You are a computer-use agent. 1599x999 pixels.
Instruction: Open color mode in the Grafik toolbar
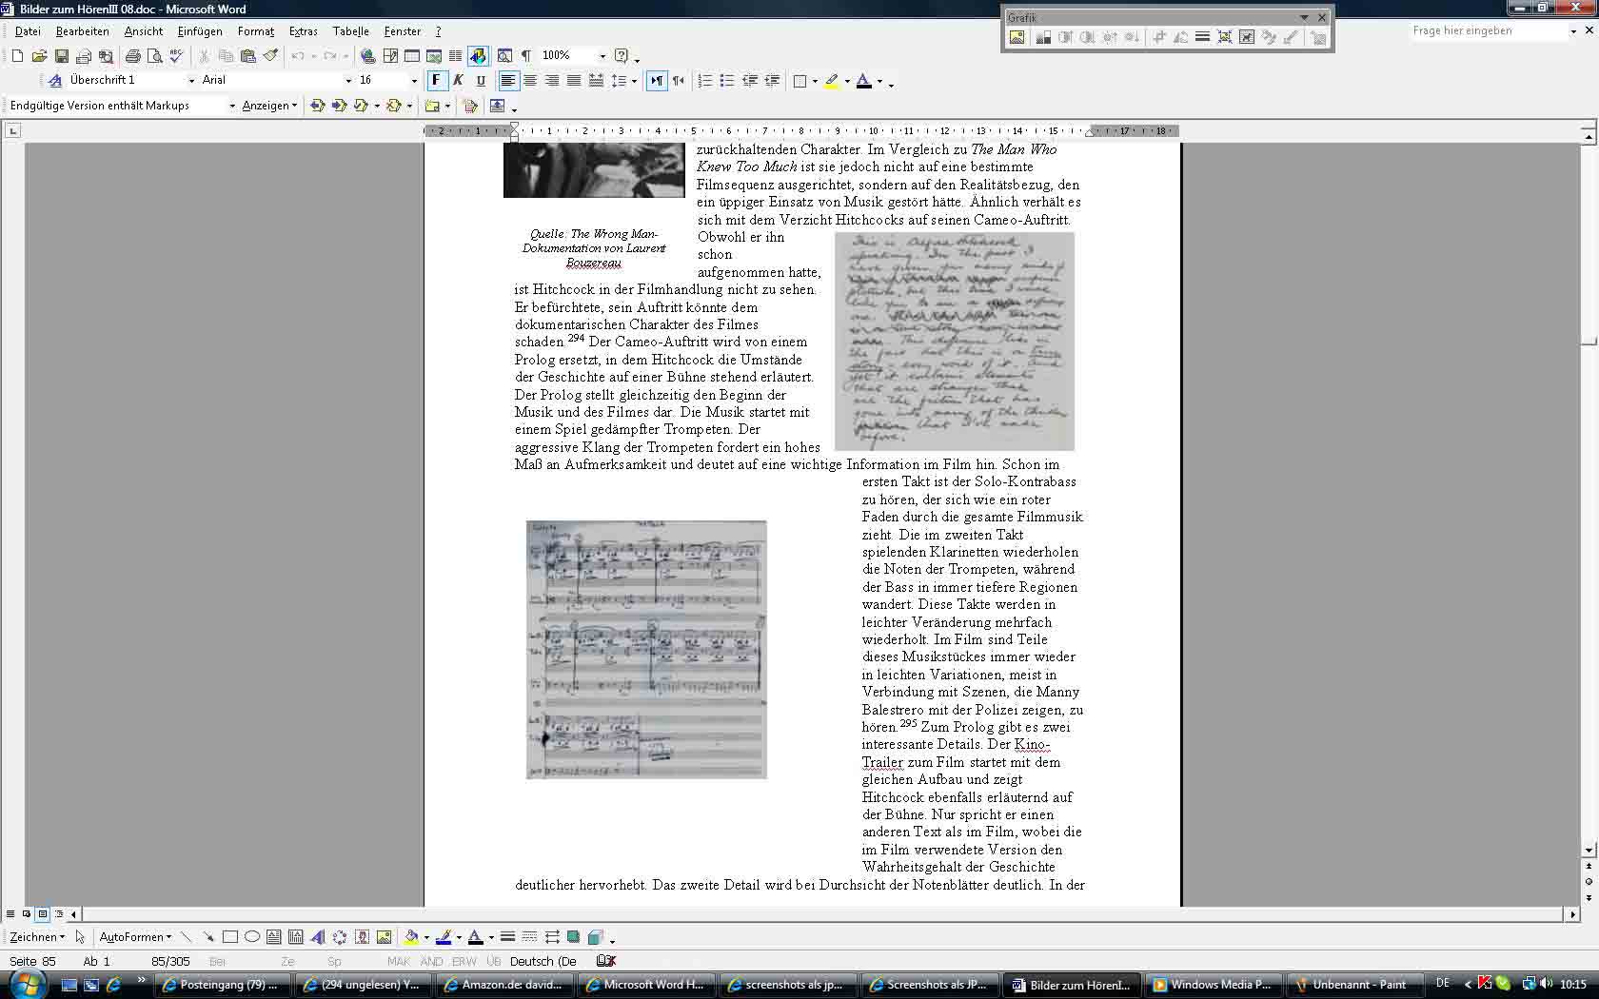1043,37
